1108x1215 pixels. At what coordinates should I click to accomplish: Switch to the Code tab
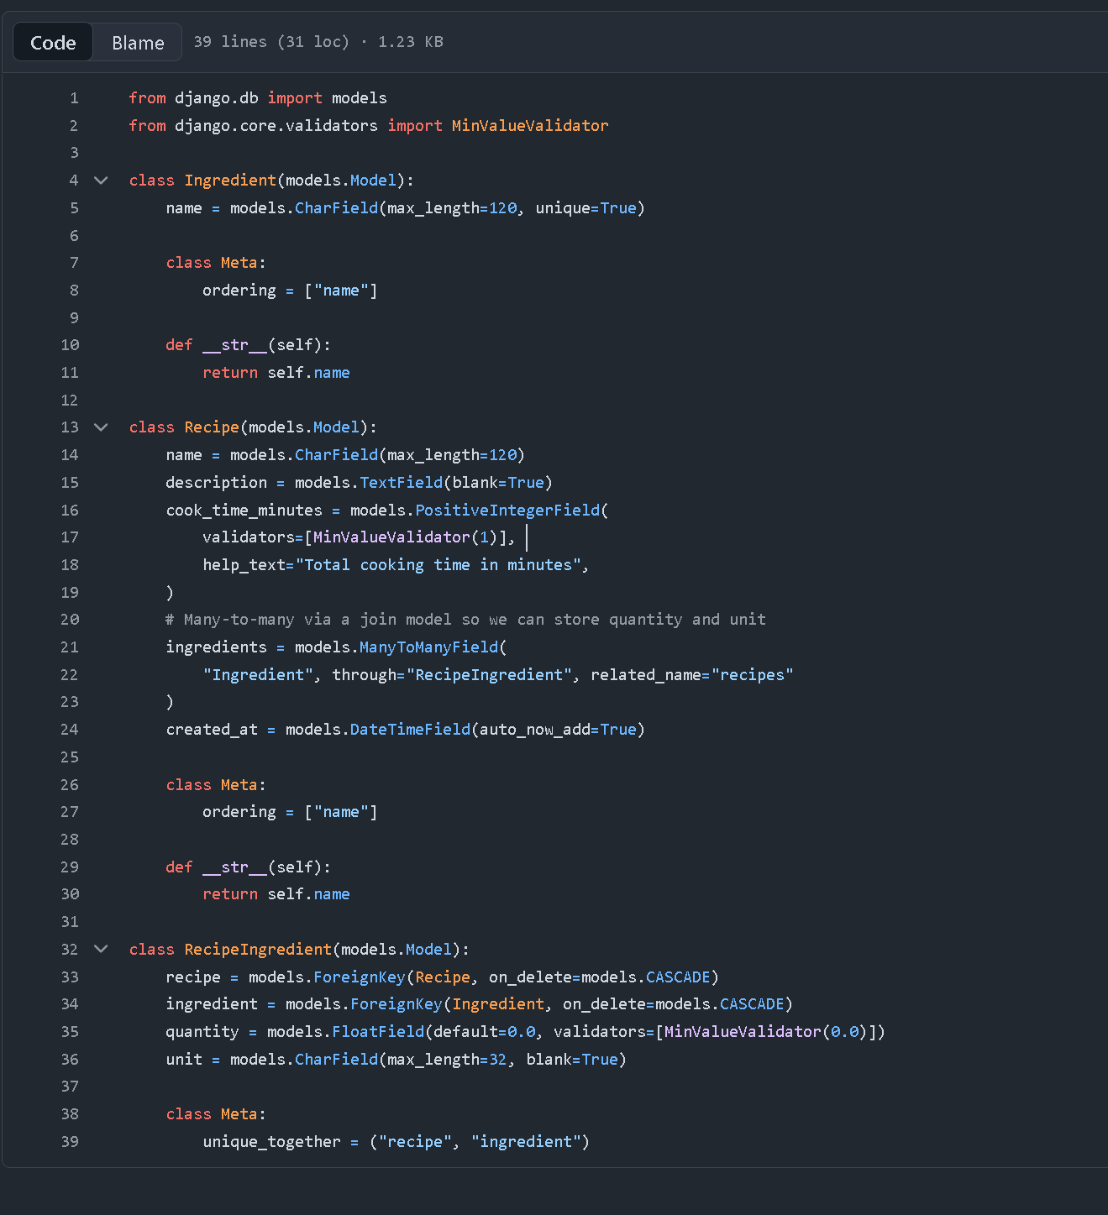(x=52, y=41)
